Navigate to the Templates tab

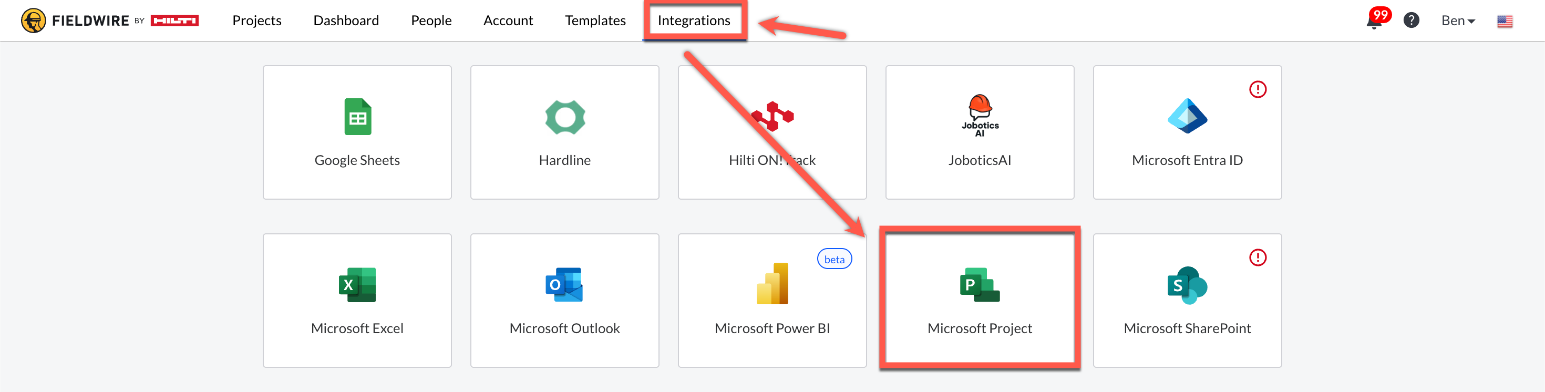[x=595, y=20]
